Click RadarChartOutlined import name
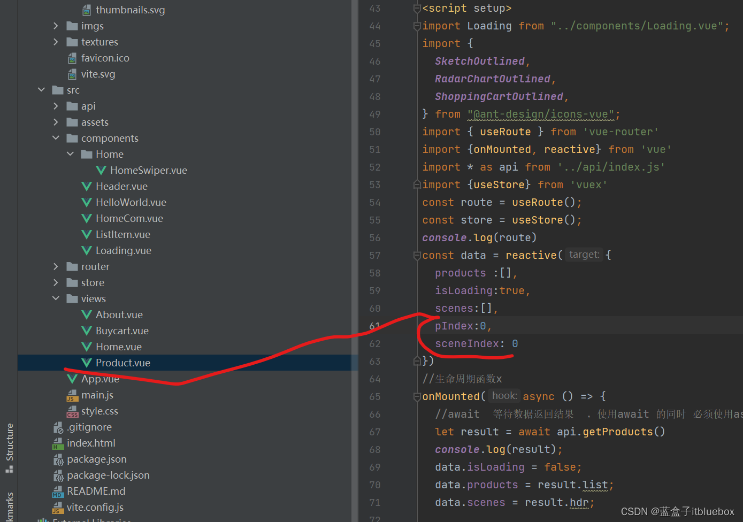Viewport: 743px width, 522px height. coord(492,79)
